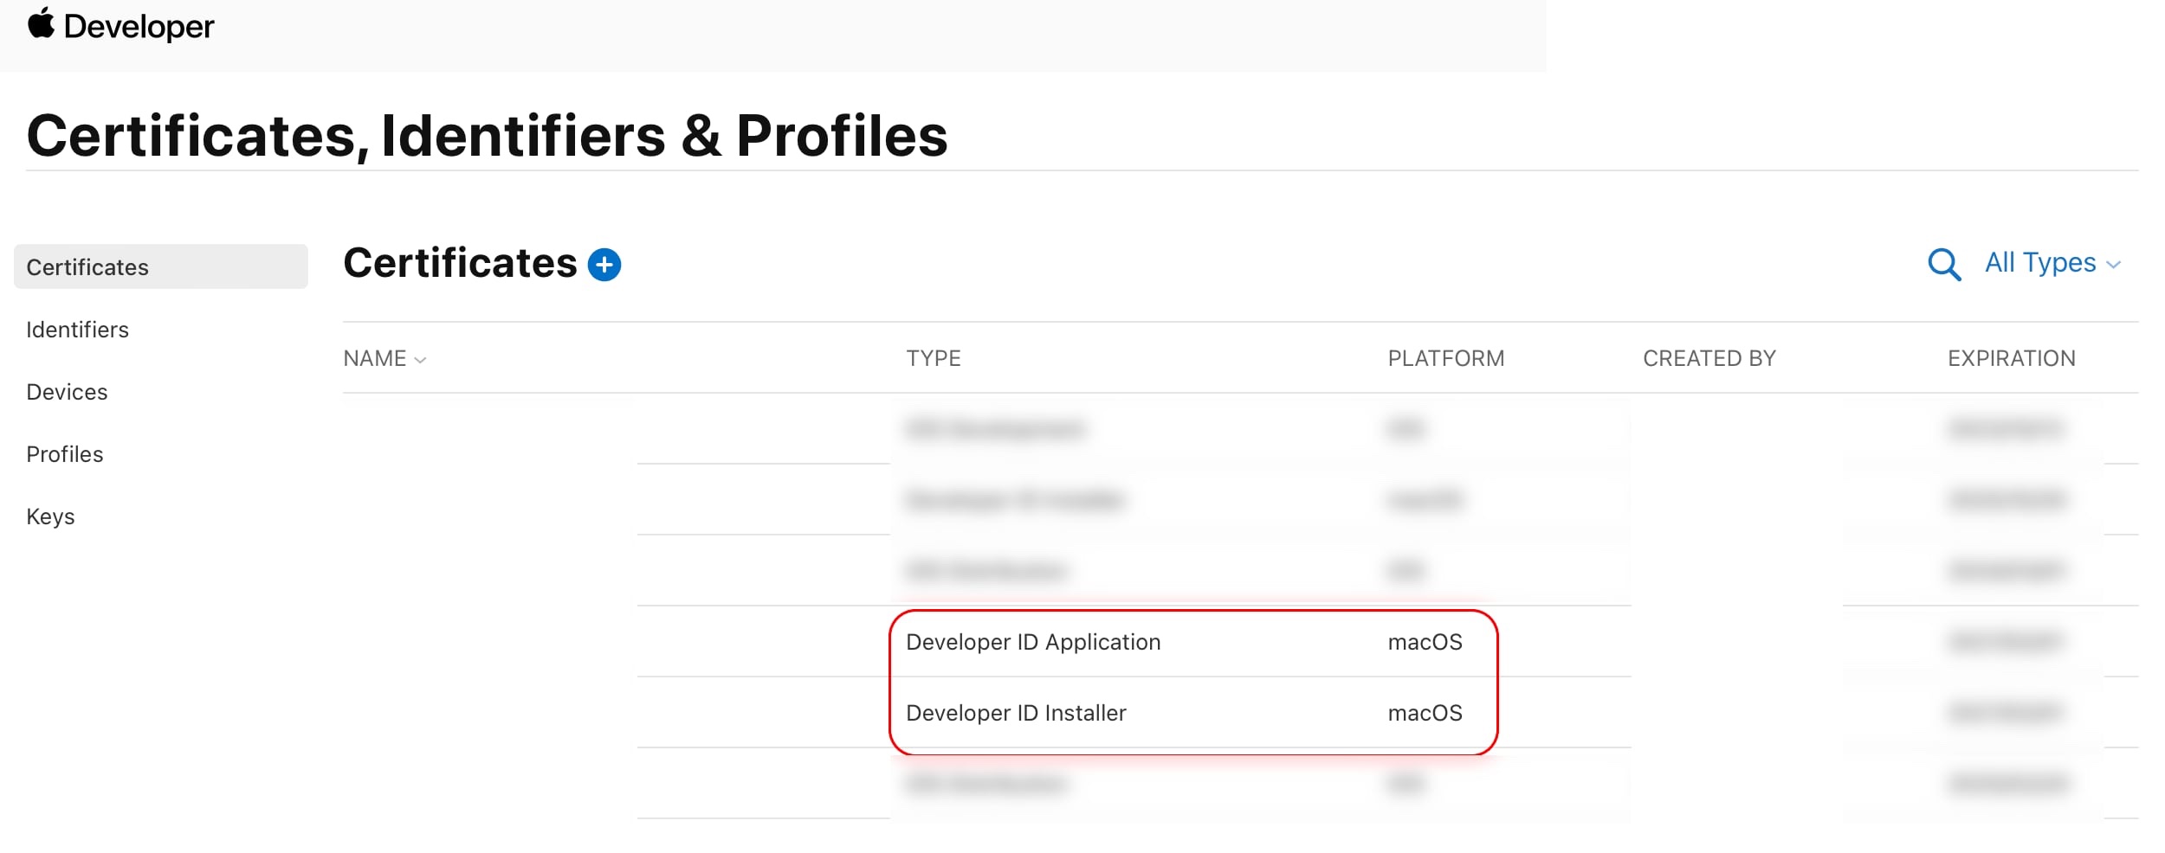2165x853 pixels.
Task: Expand the All Types filter dropdown
Action: click(x=2051, y=263)
